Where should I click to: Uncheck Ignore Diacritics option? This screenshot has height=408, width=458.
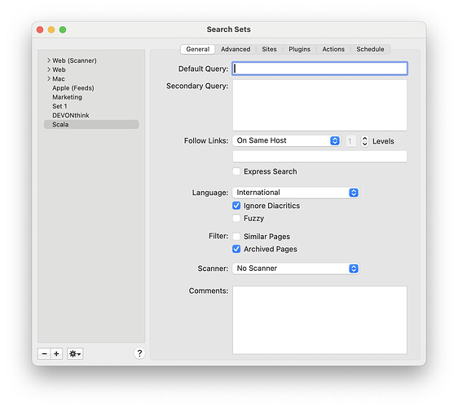[x=236, y=206]
